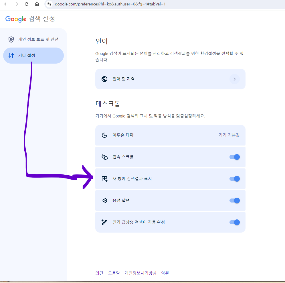The width and height of the screenshot is (285, 283).
Task: Click the 음성 답변 label text
Action: pos(121,201)
